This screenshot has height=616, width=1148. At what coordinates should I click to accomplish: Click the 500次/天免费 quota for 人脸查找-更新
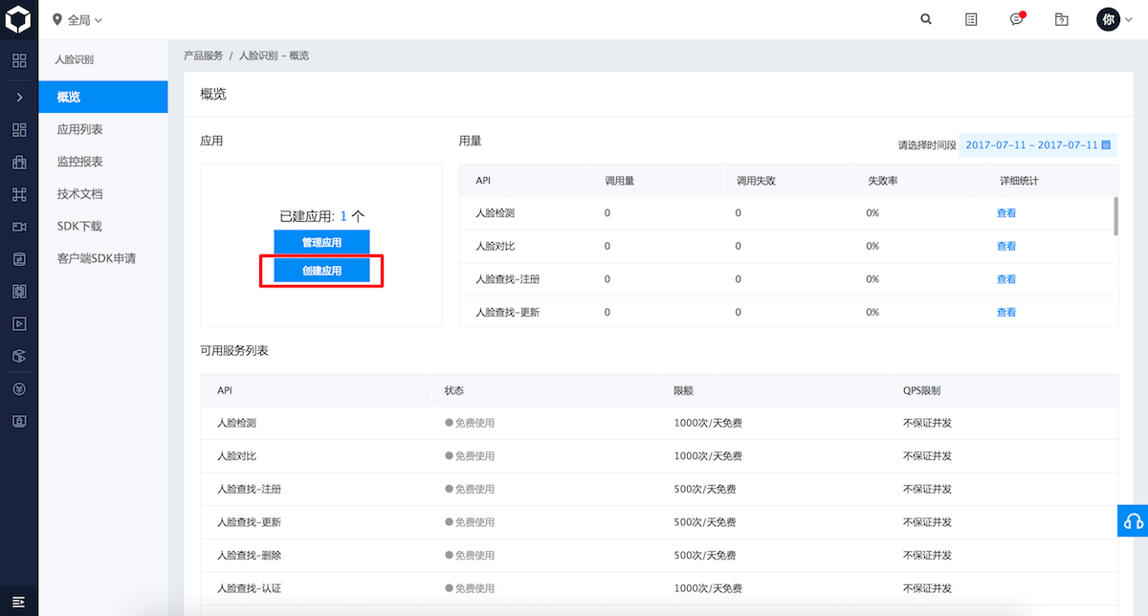705,522
